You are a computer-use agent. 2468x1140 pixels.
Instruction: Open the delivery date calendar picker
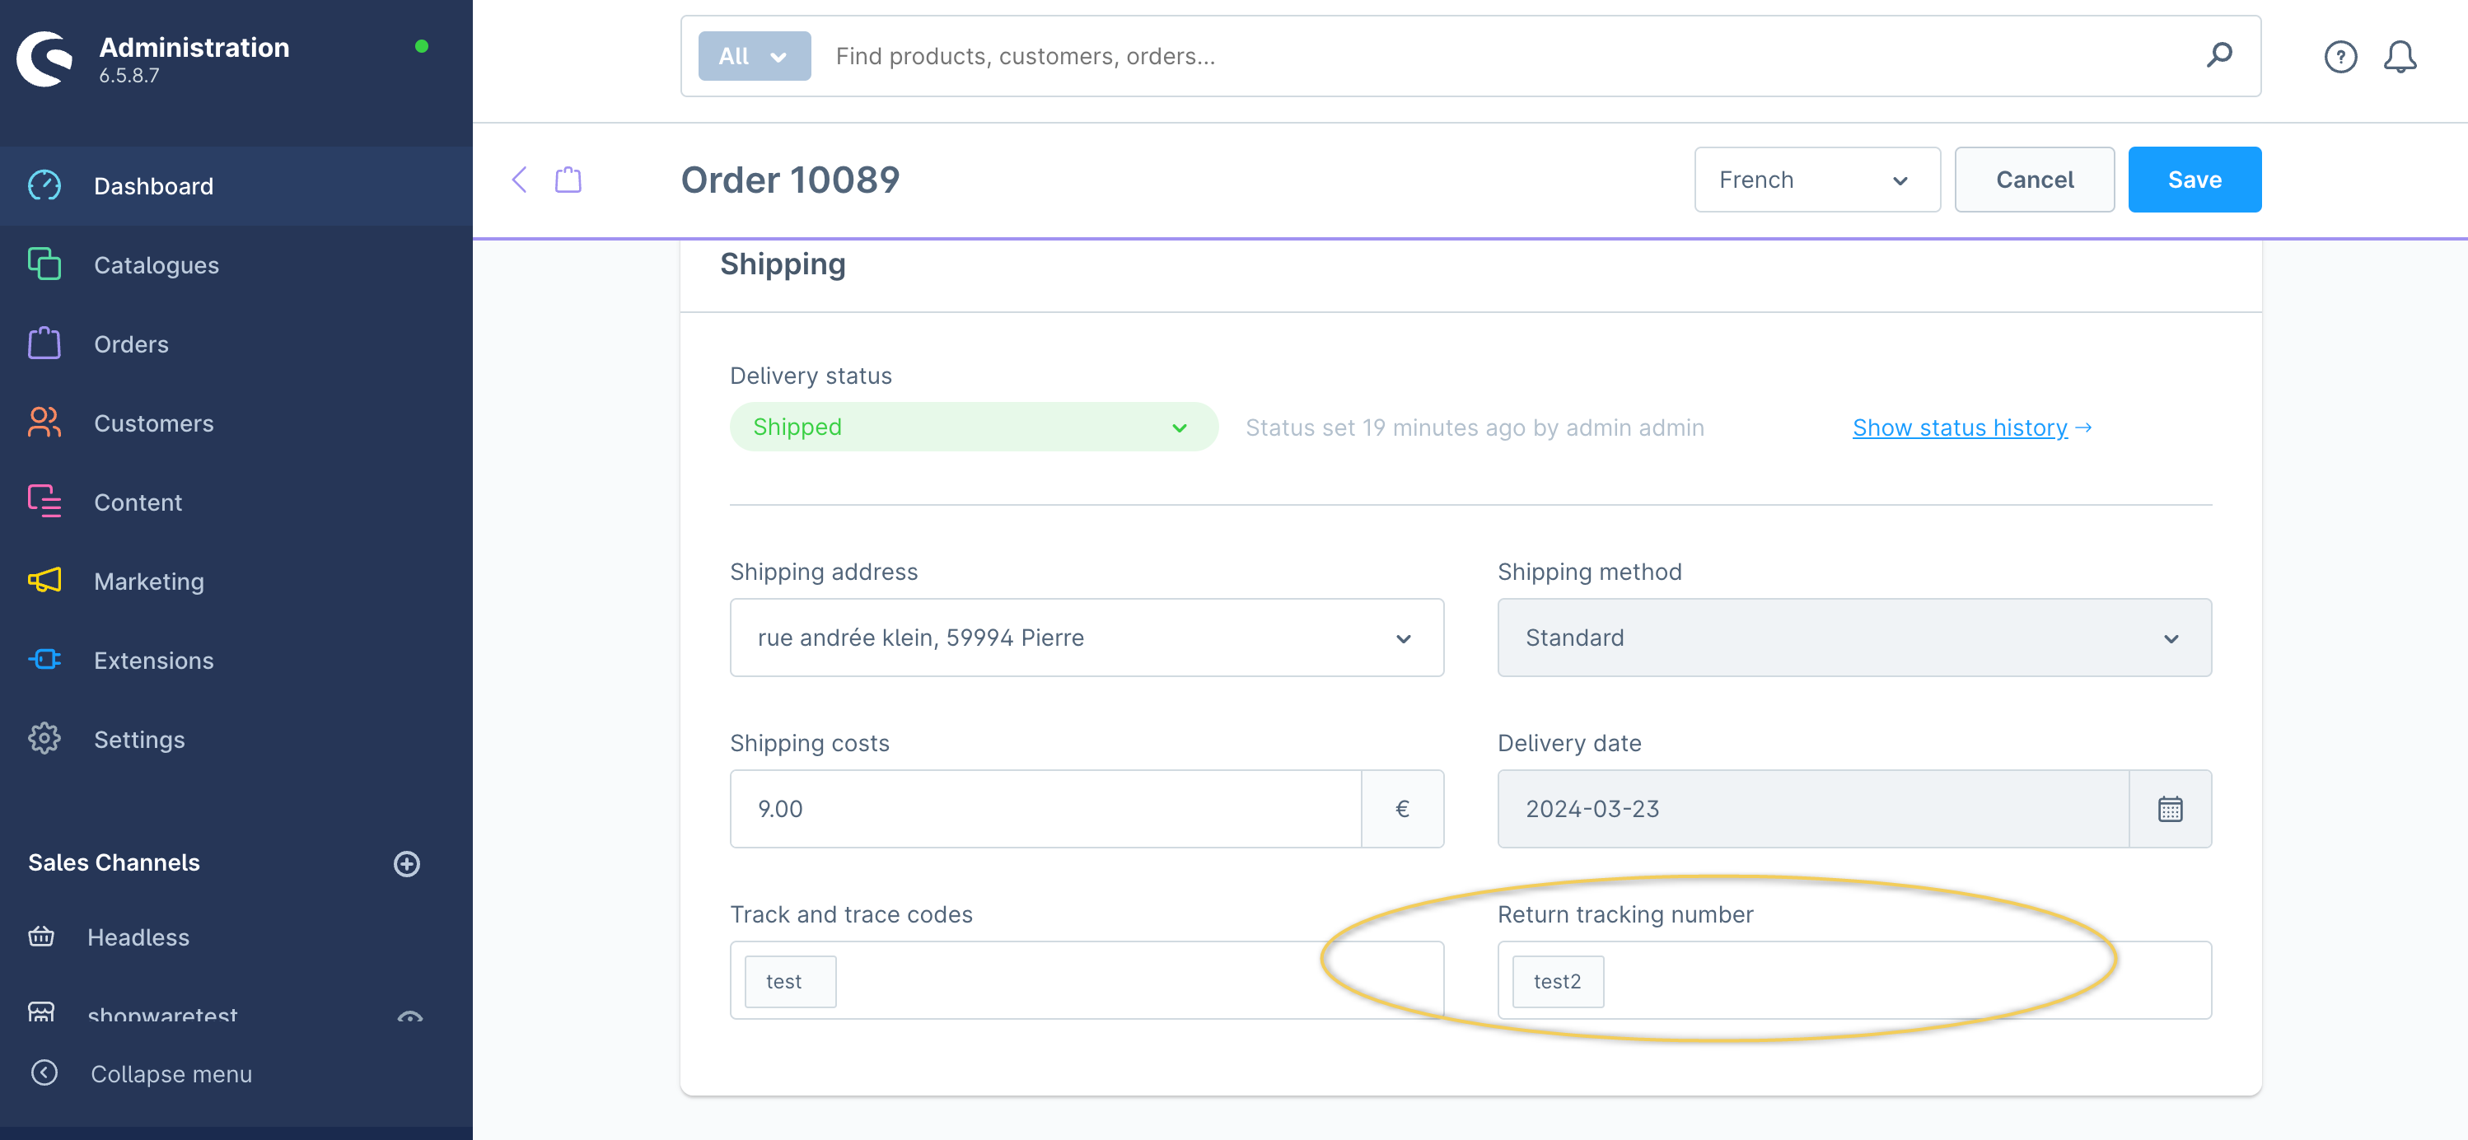(x=2170, y=809)
